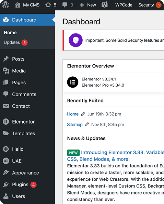
Task: Click the Solid Security important notice text
Action: click(124, 40)
